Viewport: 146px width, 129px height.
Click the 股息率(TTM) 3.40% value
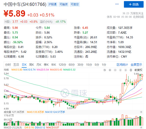59,52
